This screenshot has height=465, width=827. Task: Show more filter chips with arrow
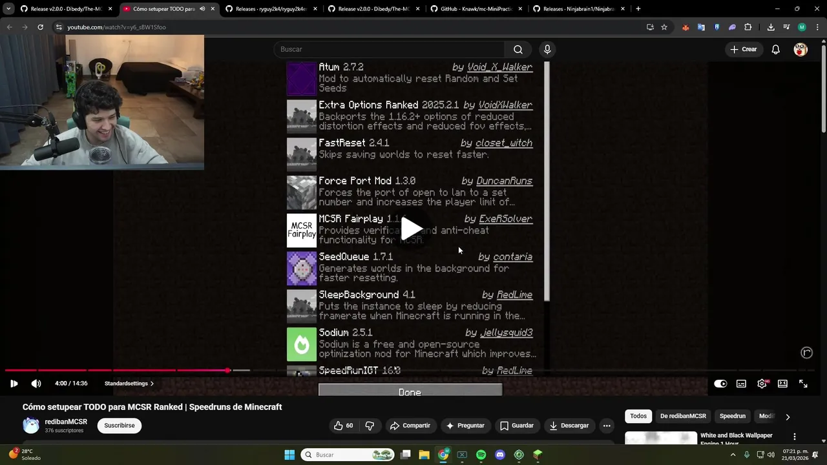788,417
